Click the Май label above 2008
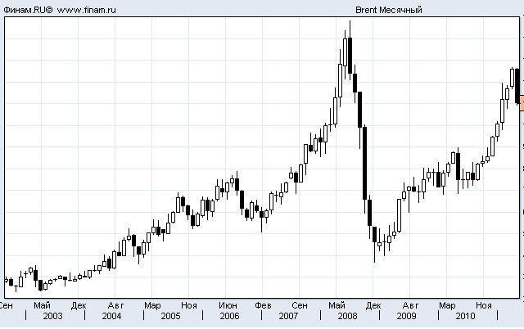This screenshot has width=524, height=329. (337, 305)
